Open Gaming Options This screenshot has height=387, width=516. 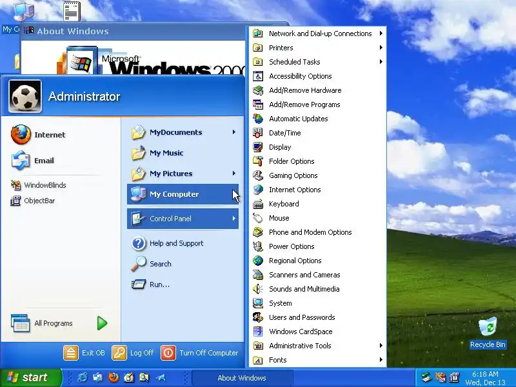coord(317,175)
